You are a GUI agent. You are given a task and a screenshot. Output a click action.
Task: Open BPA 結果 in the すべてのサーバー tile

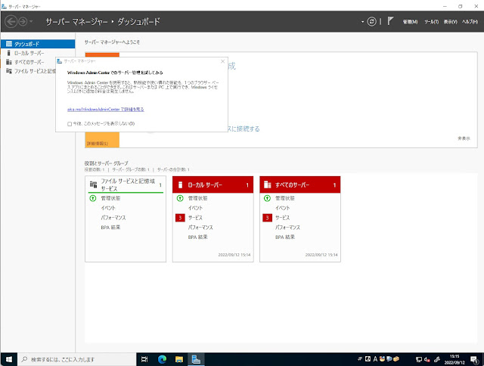click(x=285, y=237)
